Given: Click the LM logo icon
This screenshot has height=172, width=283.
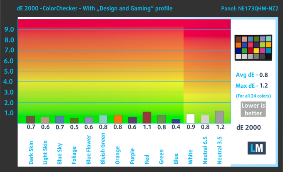Looking at the screenshot, I should (256, 148).
